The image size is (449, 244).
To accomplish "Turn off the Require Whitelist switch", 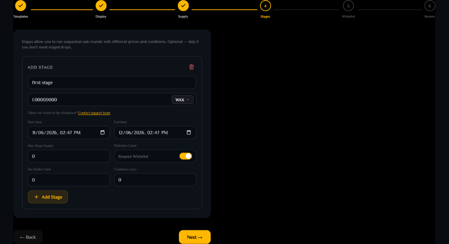I will [185, 156].
